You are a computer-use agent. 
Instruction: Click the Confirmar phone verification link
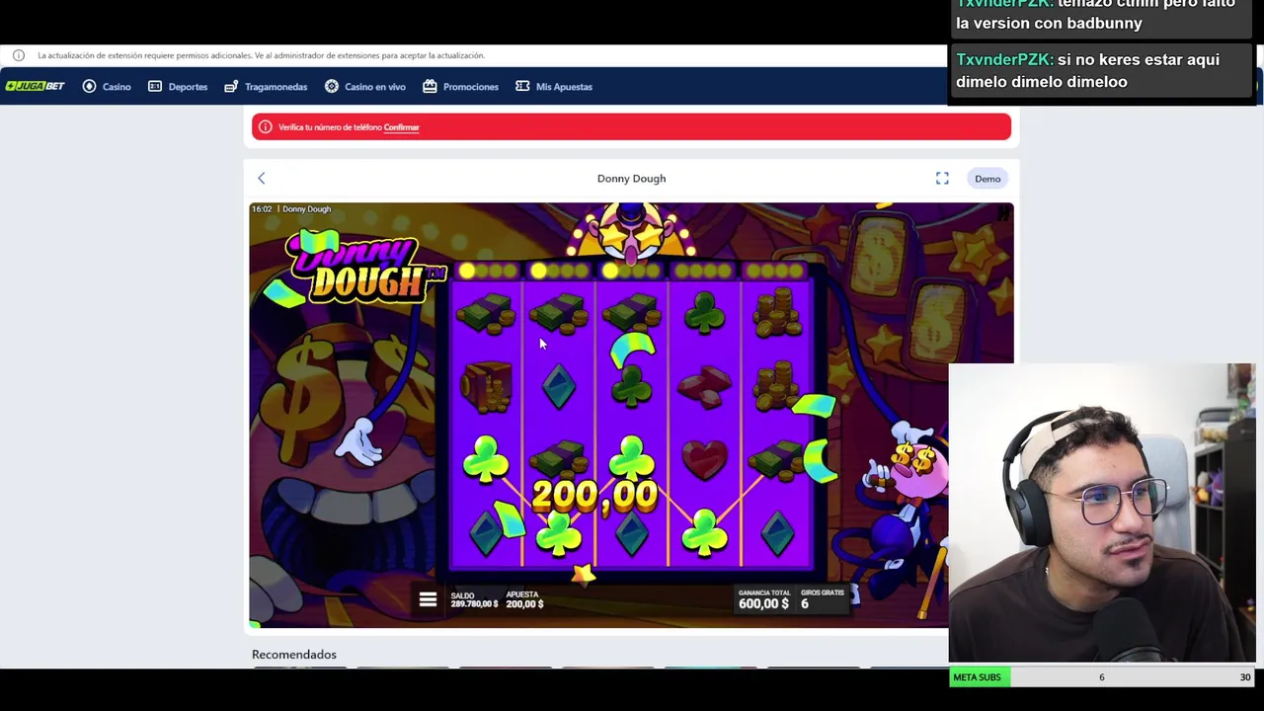coord(401,127)
